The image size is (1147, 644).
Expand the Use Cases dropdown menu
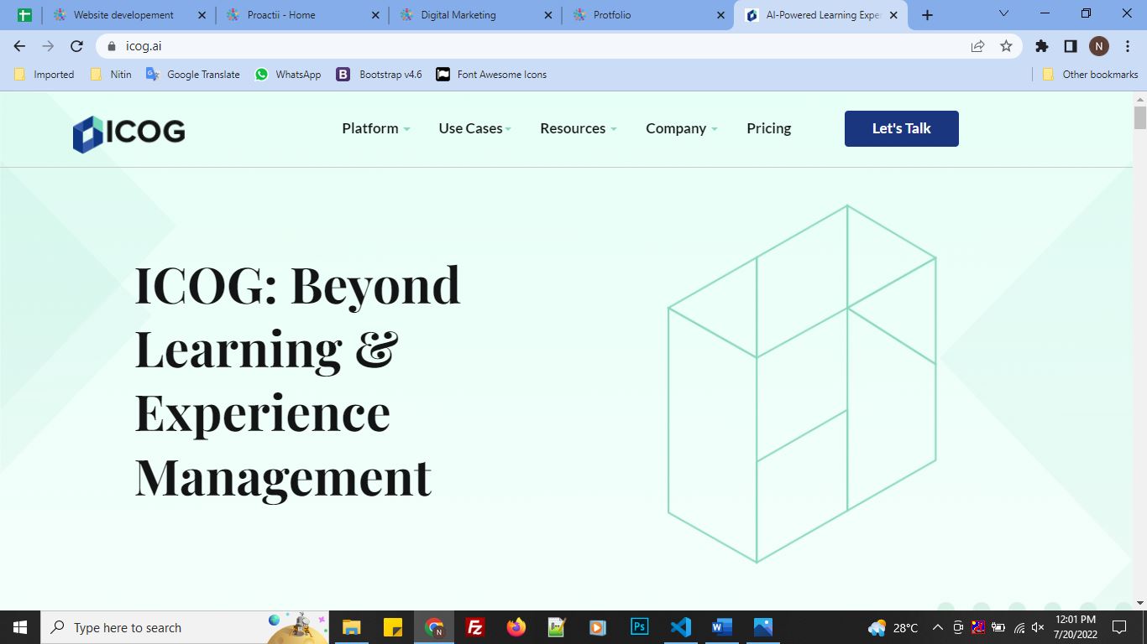tap(475, 128)
